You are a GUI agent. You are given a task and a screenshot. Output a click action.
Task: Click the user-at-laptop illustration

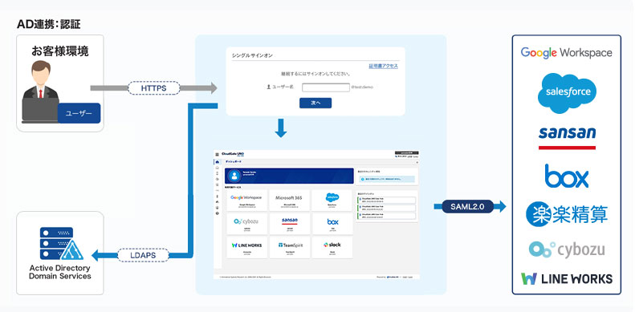point(40,91)
